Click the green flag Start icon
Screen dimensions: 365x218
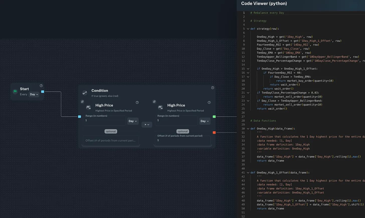click(x=15, y=91)
